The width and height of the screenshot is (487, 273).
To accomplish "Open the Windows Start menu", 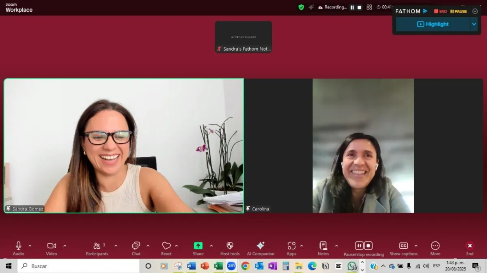I will point(8,266).
